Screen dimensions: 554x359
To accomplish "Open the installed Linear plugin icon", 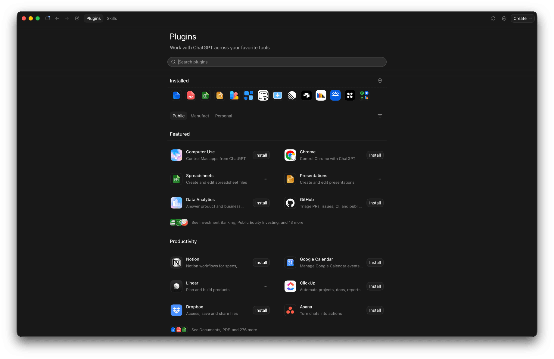I will pyautogui.click(x=292, y=95).
